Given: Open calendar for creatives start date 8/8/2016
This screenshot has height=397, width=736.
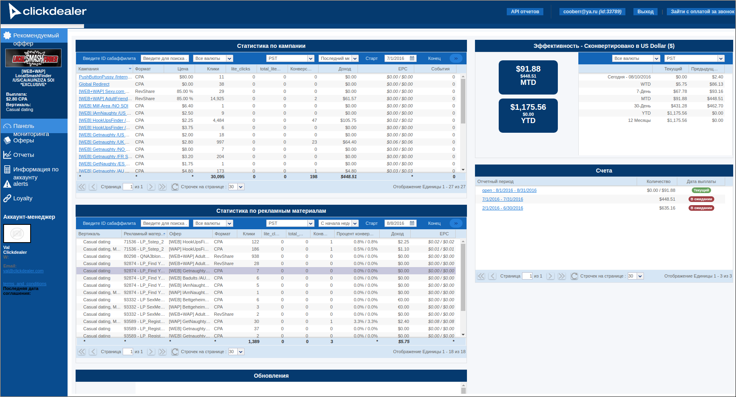Looking at the screenshot, I should (x=412, y=223).
